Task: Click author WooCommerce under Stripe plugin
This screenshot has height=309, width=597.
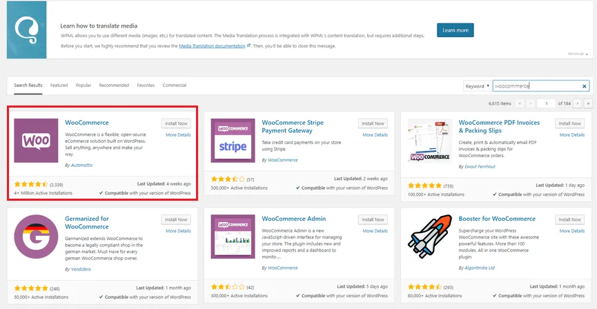Action: point(282,160)
